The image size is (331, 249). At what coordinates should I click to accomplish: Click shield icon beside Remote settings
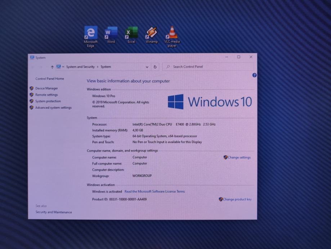pyautogui.click(x=32, y=95)
